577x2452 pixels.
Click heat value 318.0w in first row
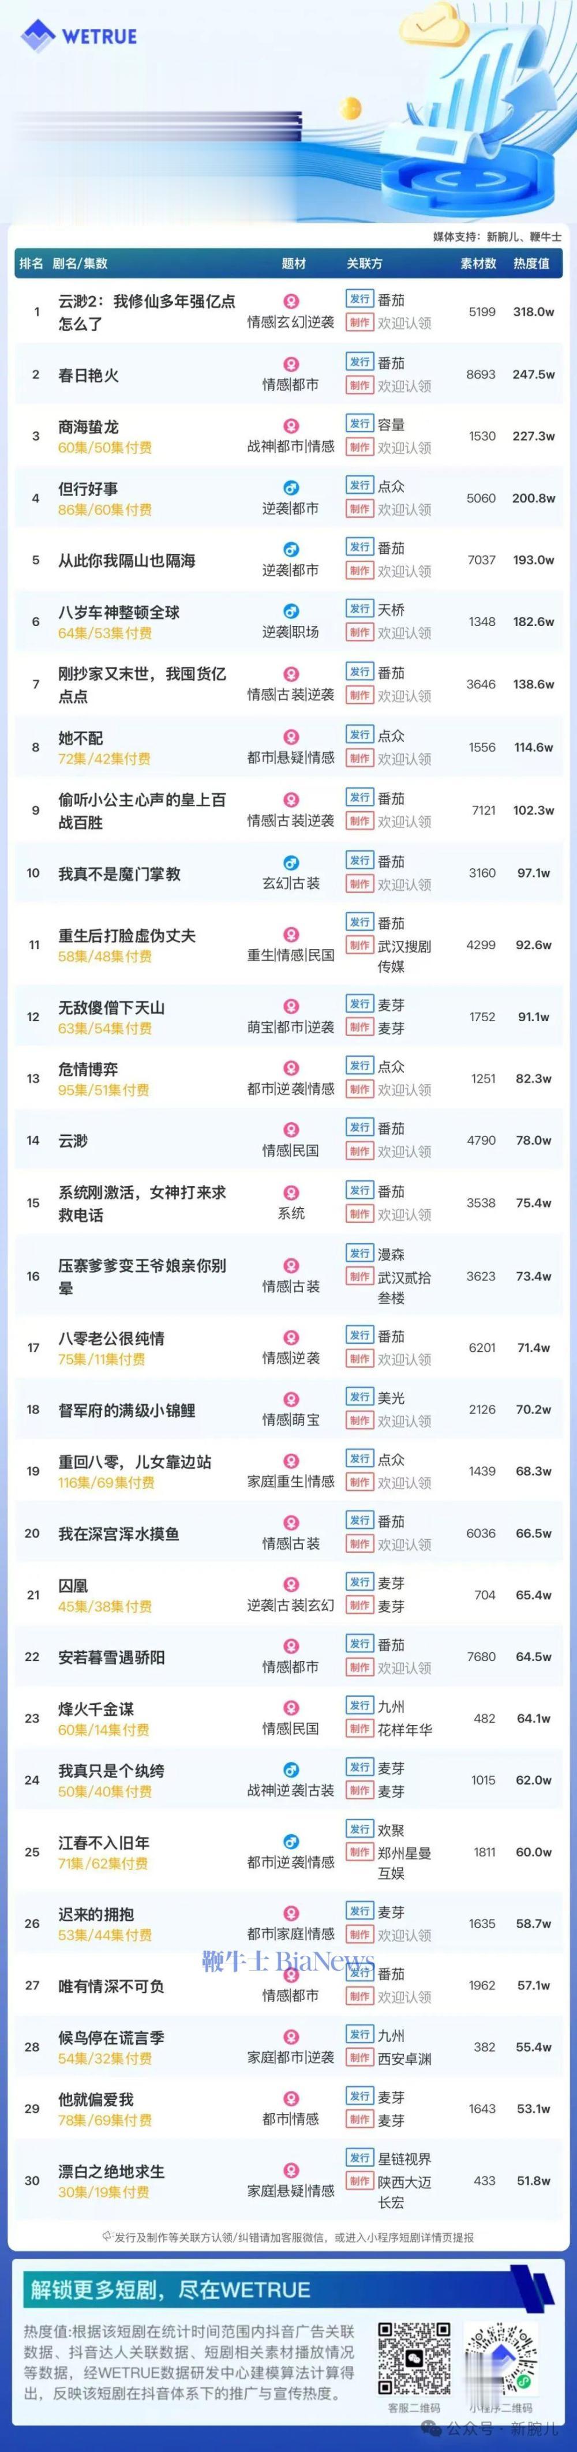pos(533,312)
